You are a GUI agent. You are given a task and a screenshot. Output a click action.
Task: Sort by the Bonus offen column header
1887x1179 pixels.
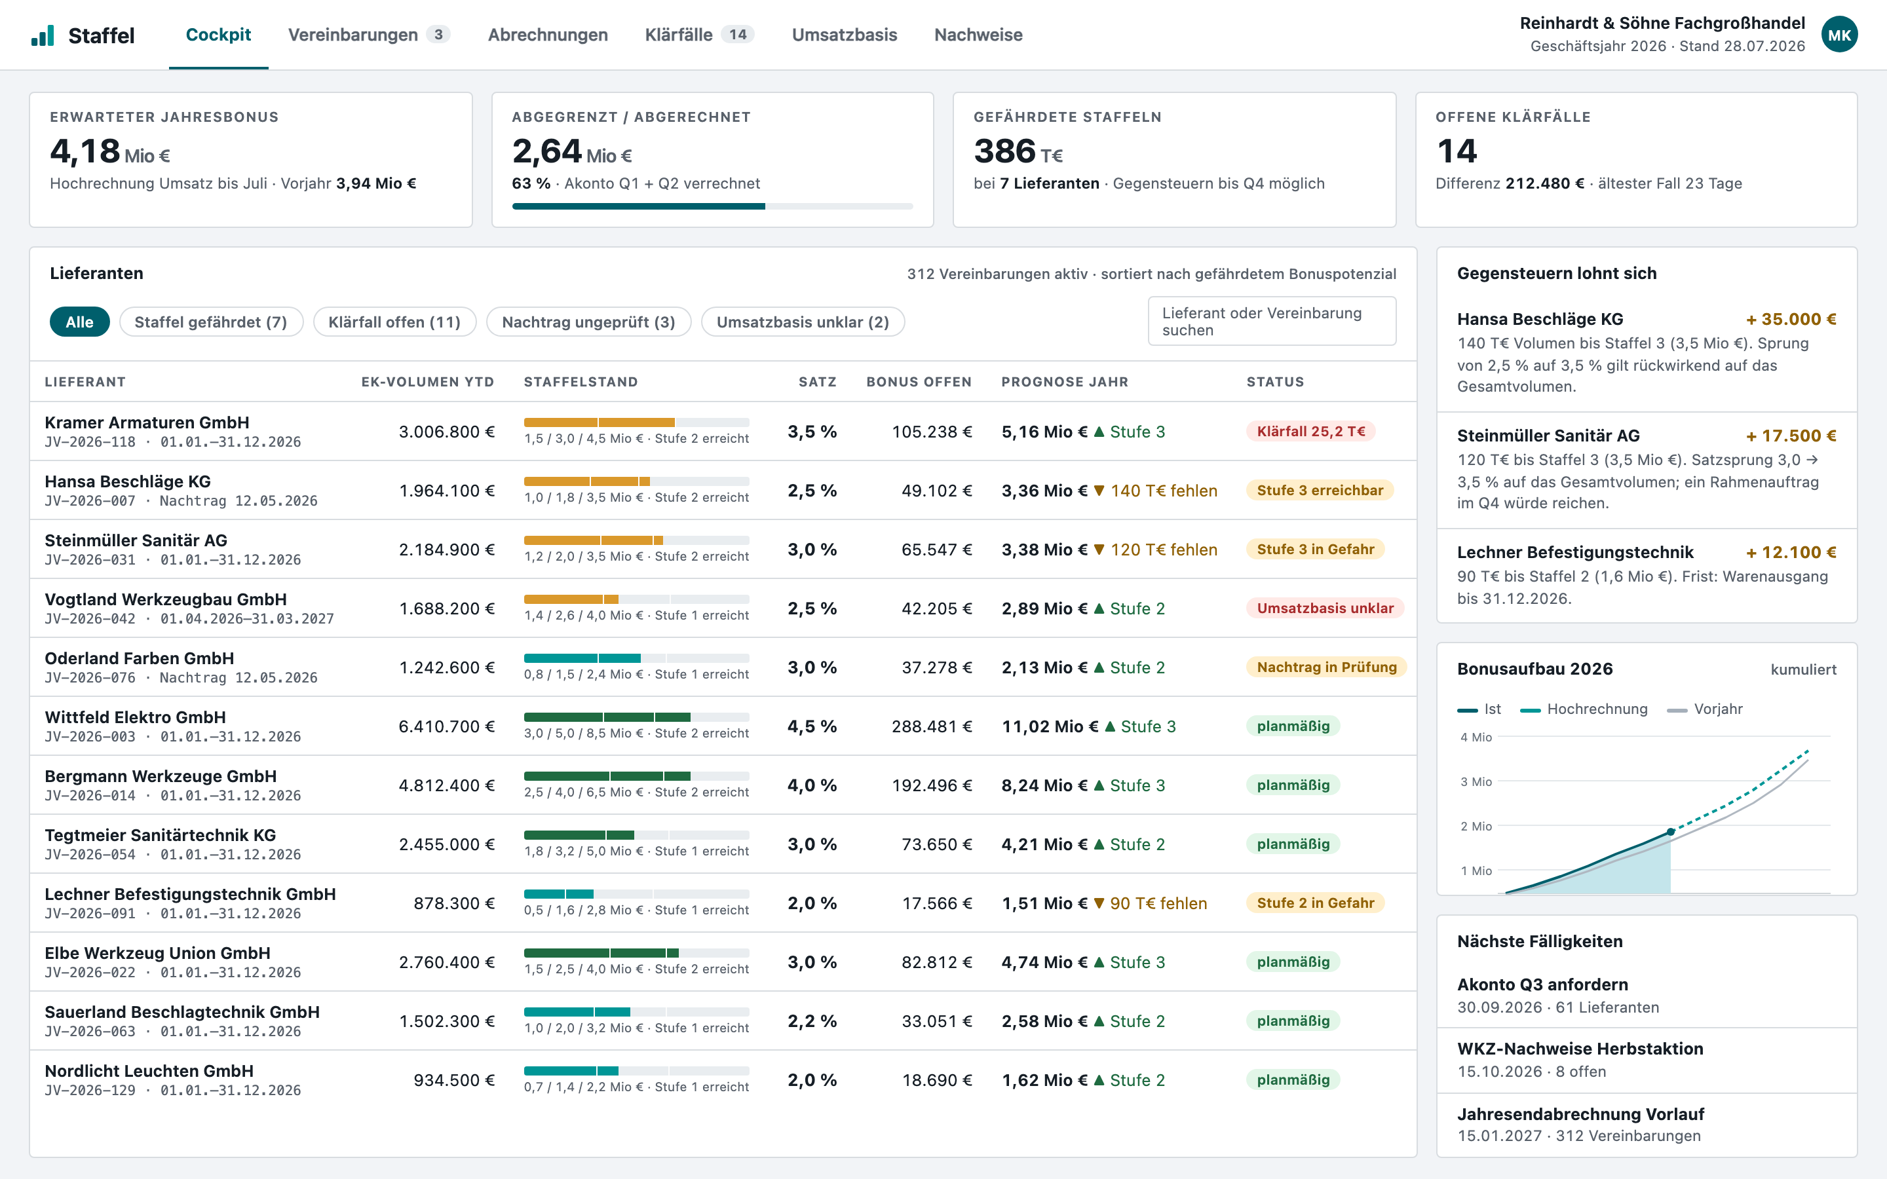point(919,382)
